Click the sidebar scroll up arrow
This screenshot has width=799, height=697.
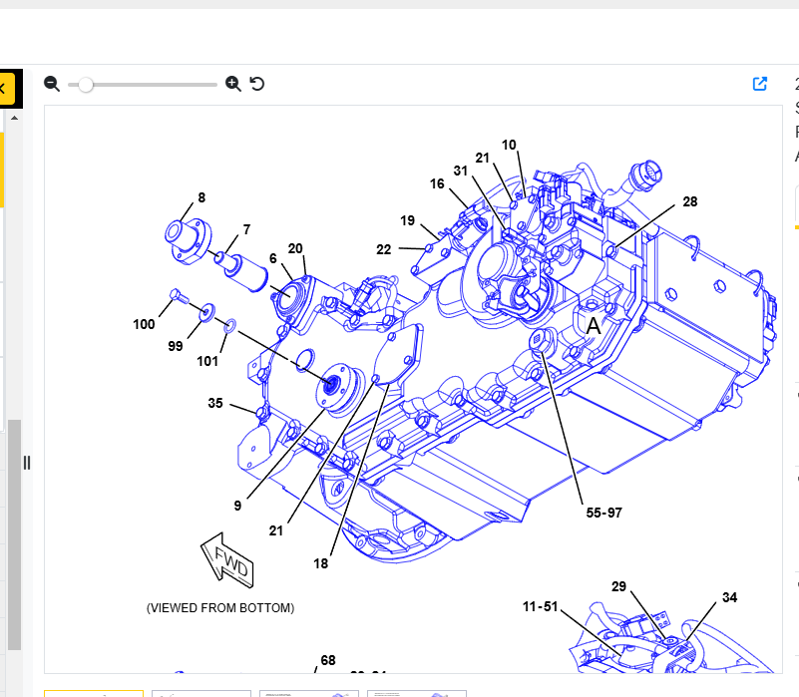click(14, 118)
